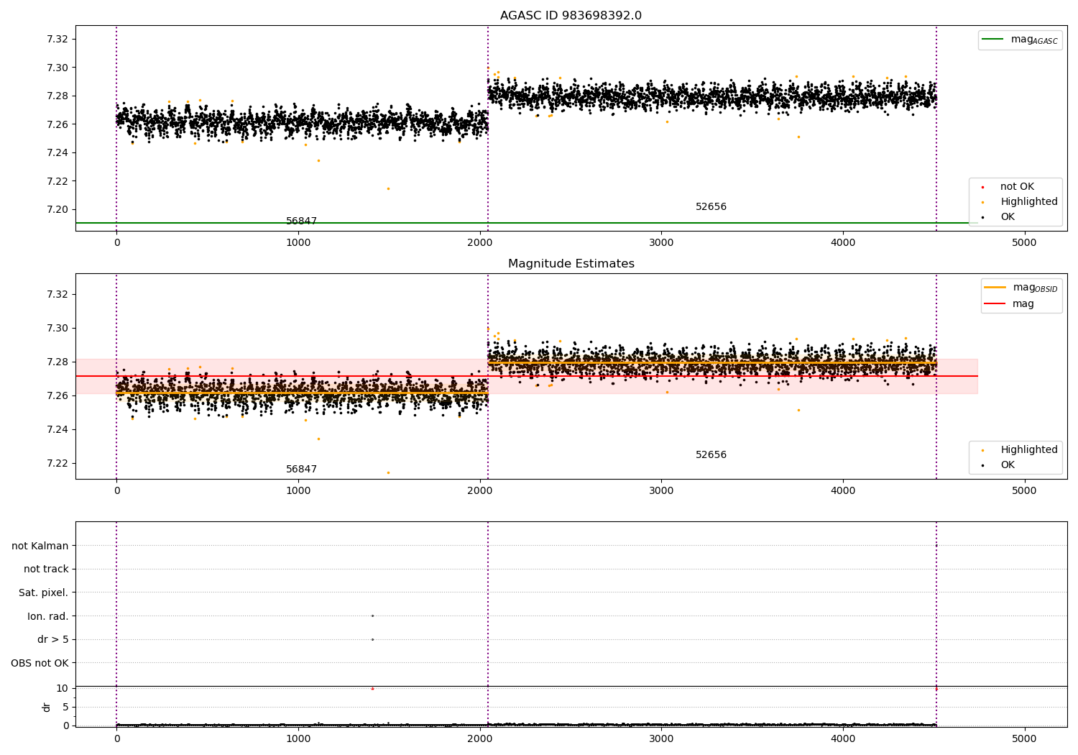Screen dimensions: 1078x755
Task: Click the rotated 'dr' y-axis label
Action: pos(47,707)
